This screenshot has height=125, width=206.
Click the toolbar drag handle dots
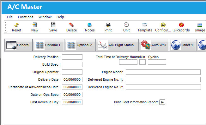[x=6, y=27]
